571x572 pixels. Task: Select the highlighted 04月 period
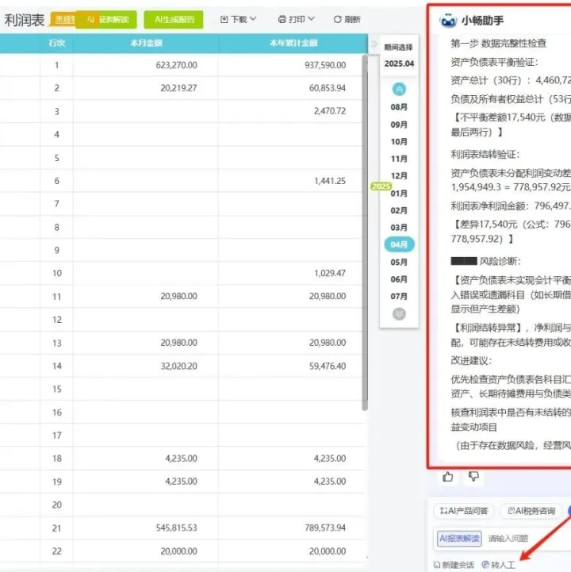(x=399, y=244)
